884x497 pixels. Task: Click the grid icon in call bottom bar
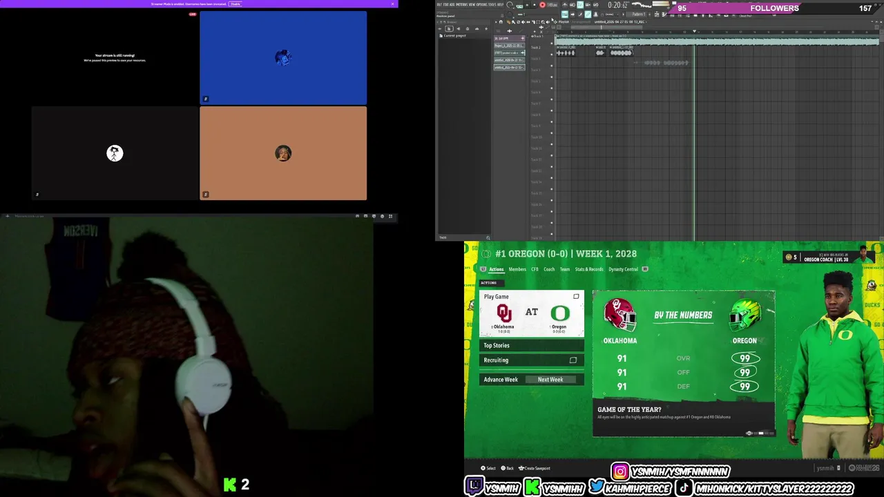pyautogui.click(x=390, y=216)
